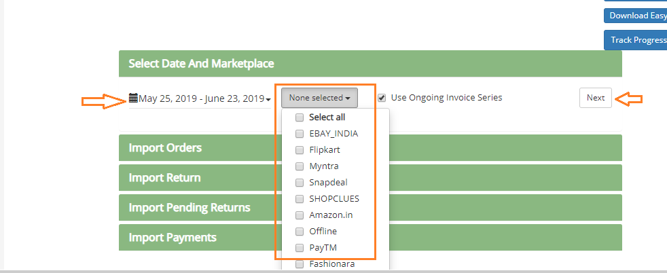Check the Select all option
This screenshot has width=667, height=273.
click(x=300, y=117)
